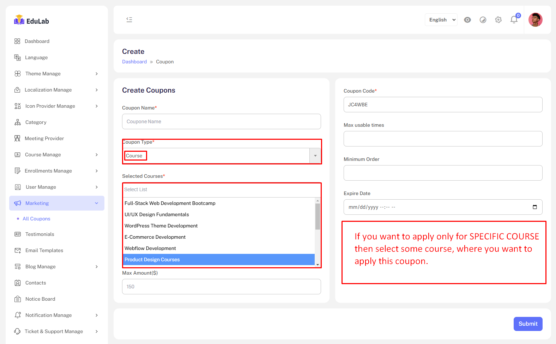Open the Coupon Type dropdown arrow
The image size is (556, 344).
point(315,156)
